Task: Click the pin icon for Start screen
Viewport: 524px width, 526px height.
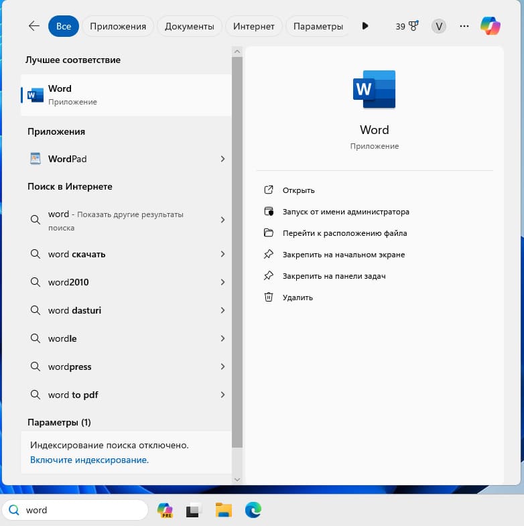Action: 269,254
